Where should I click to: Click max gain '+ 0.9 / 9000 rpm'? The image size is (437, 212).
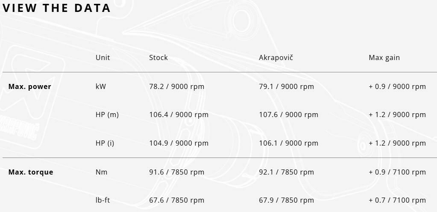397,86
